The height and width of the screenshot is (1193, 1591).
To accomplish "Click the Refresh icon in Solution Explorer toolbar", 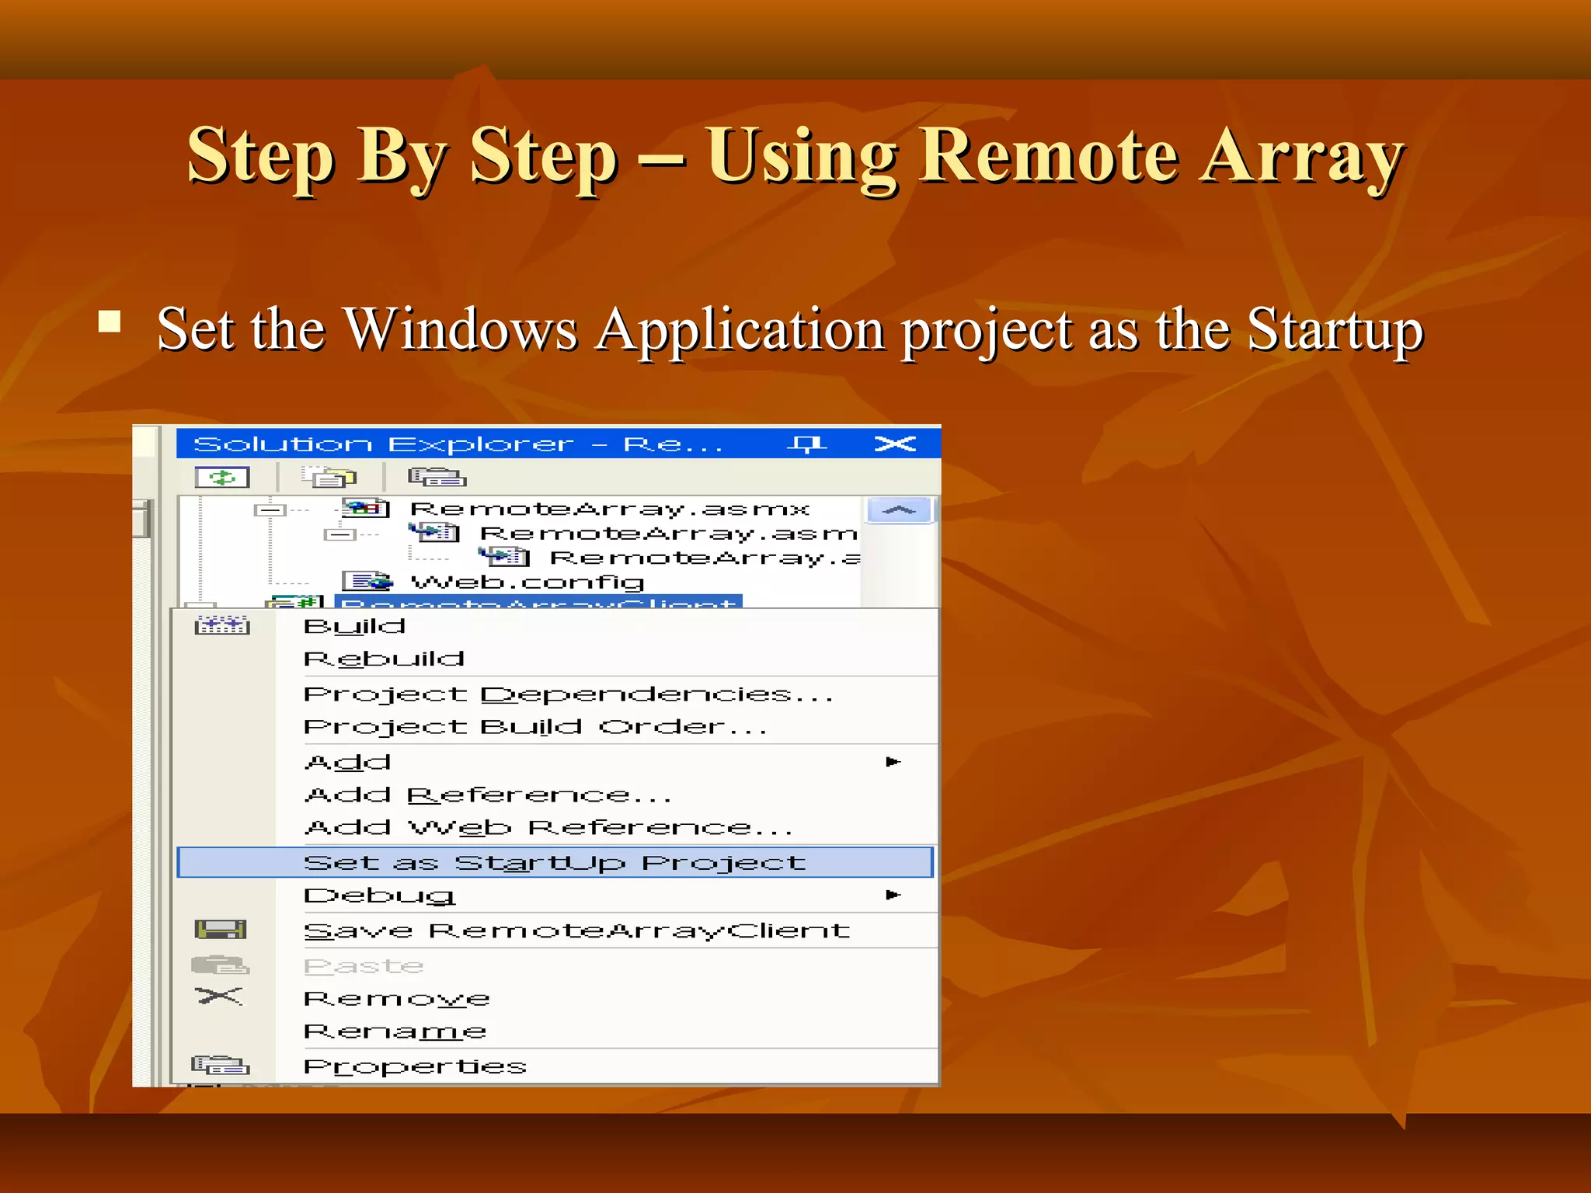I will pyautogui.click(x=222, y=477).
